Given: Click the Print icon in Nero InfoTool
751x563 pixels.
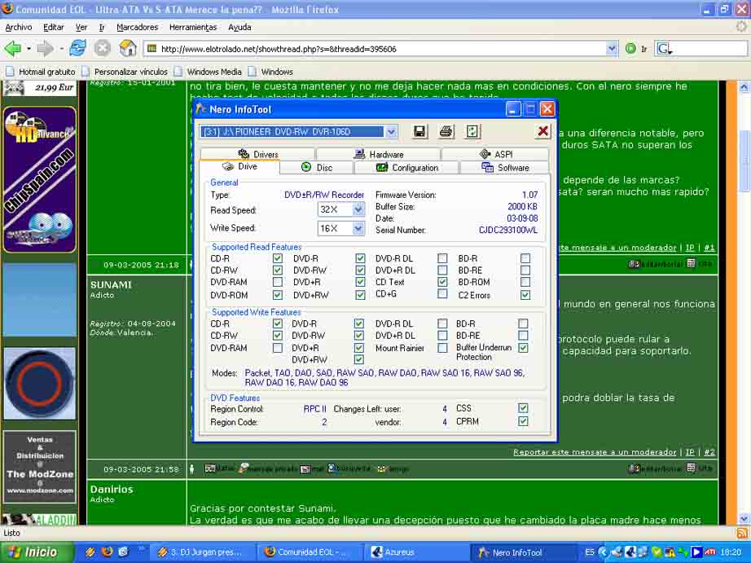Looking at the screenshot, I should coord(446,131).
